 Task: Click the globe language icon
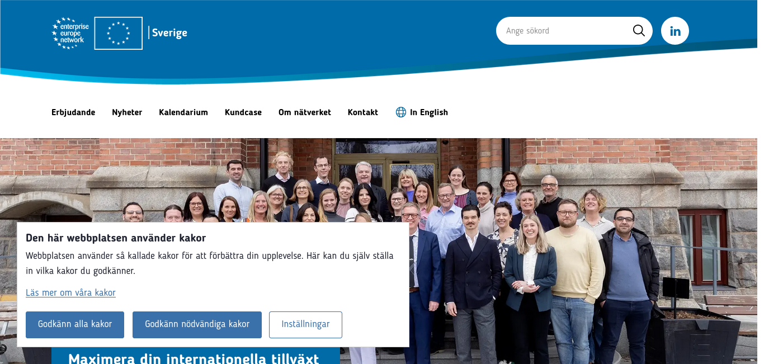click(x=401, y=112)
